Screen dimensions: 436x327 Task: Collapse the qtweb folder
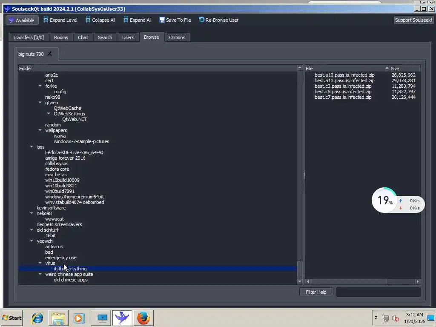pos(40,103)
